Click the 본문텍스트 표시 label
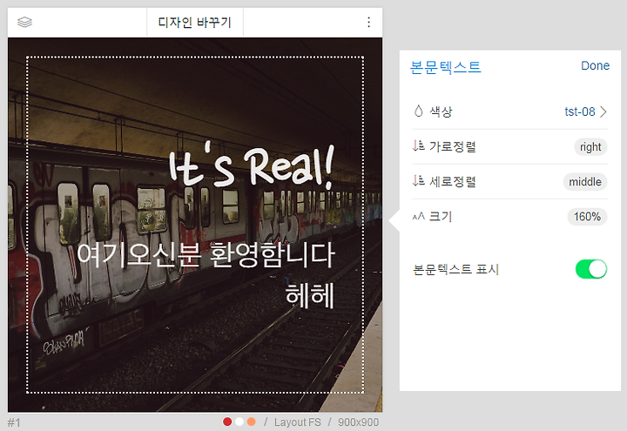Image resolution: width=627 pixels, height=431 pixels. pyautogui.click(x=455, y=269)
